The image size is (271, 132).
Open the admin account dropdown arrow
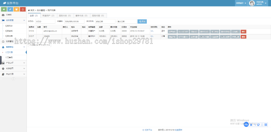pos(266,3)
